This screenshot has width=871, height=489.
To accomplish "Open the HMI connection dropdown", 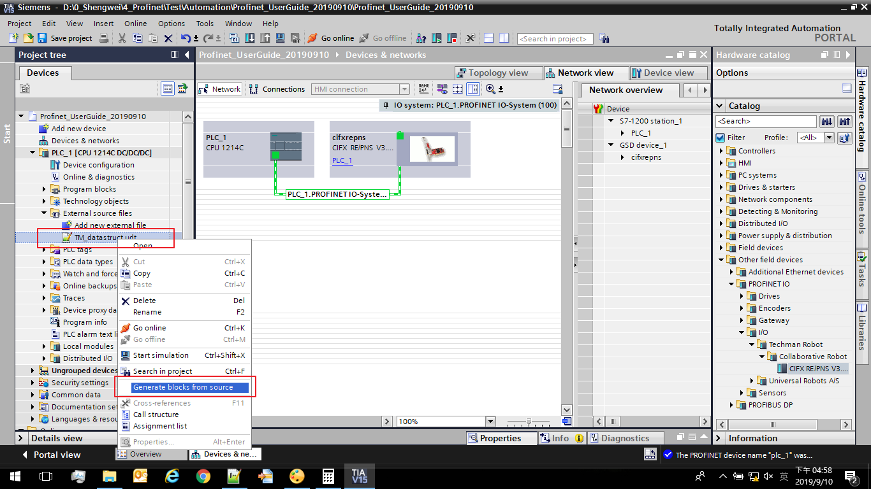I will pyautogui.click(x=404, y=89).
